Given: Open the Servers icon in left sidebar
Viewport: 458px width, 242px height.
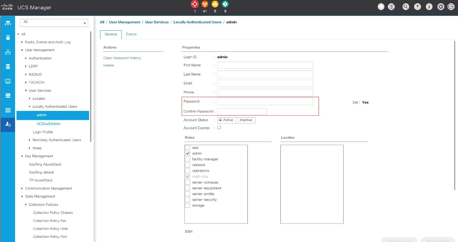Looking at the screenshot, I should pos(8,37).
